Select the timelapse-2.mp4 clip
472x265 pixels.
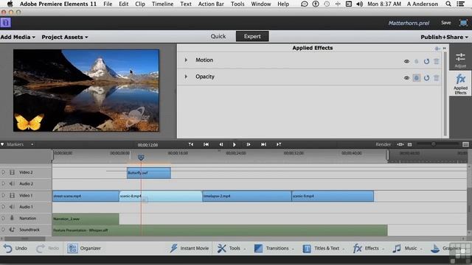coord(247,197)
